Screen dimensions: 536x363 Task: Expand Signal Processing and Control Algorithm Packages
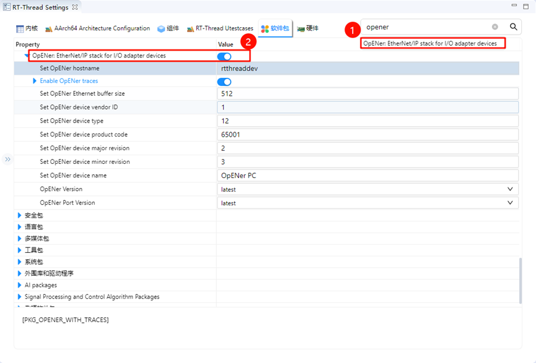coord(19,297)
